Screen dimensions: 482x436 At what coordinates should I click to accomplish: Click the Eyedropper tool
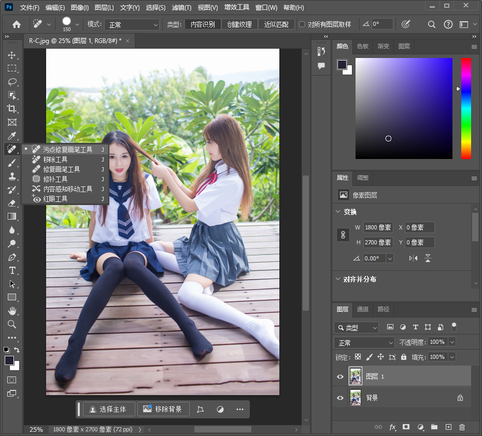(12, 136)
